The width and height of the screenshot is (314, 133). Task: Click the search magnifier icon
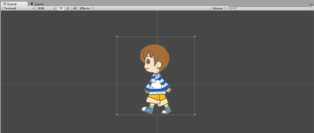tap(231, 8)
